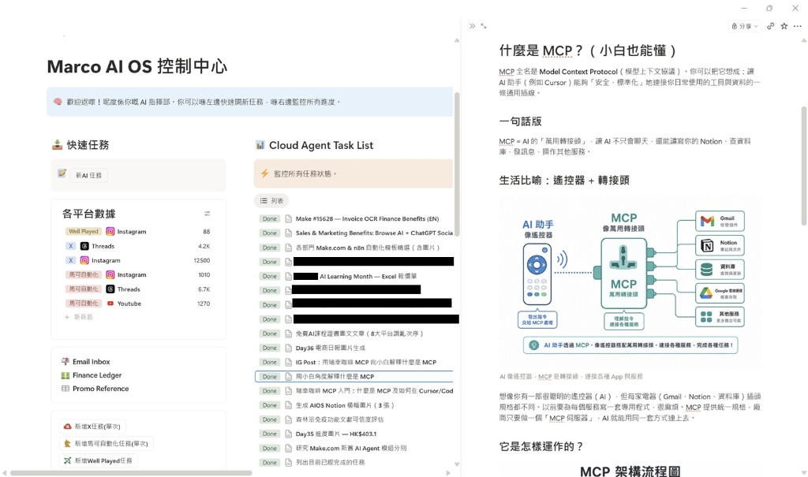Screen dimensions: 808x477
Task: Click the page icon of the 森林浴 row
Action: (289, 419)
